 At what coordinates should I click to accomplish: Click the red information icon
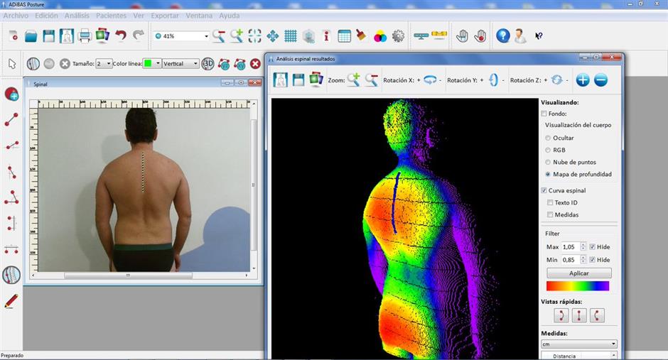(326, 36)
